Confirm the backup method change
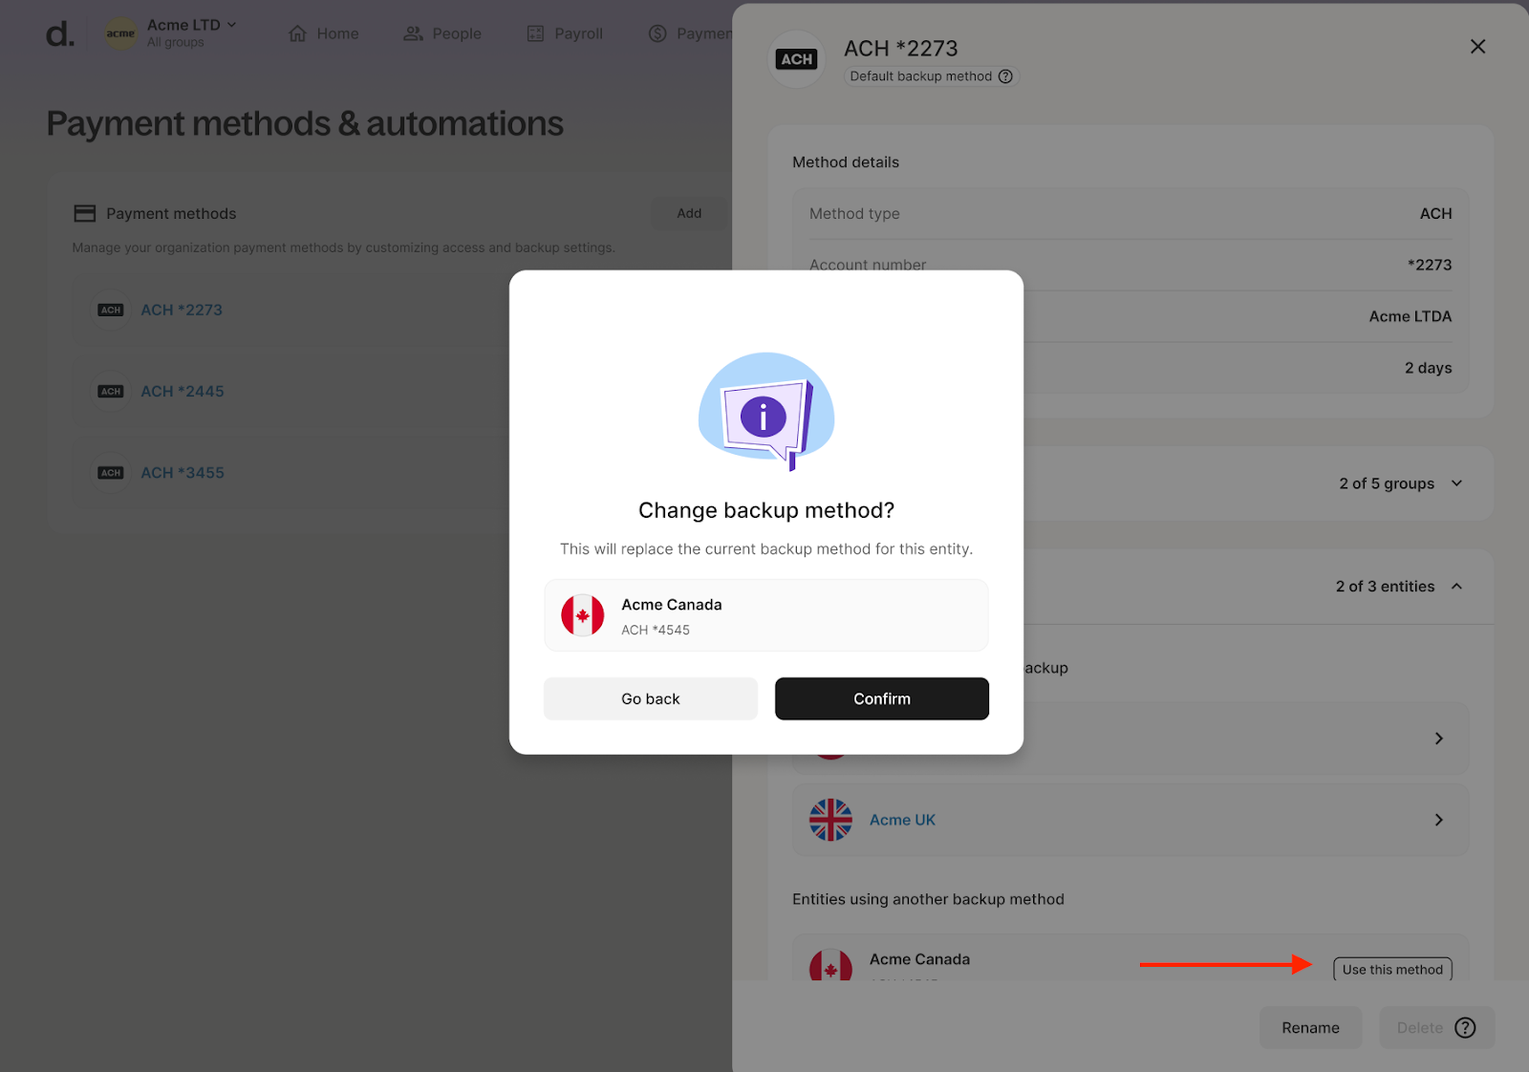The height and width of the screenshot is (1072, 1529). click(x=881, y=699)
